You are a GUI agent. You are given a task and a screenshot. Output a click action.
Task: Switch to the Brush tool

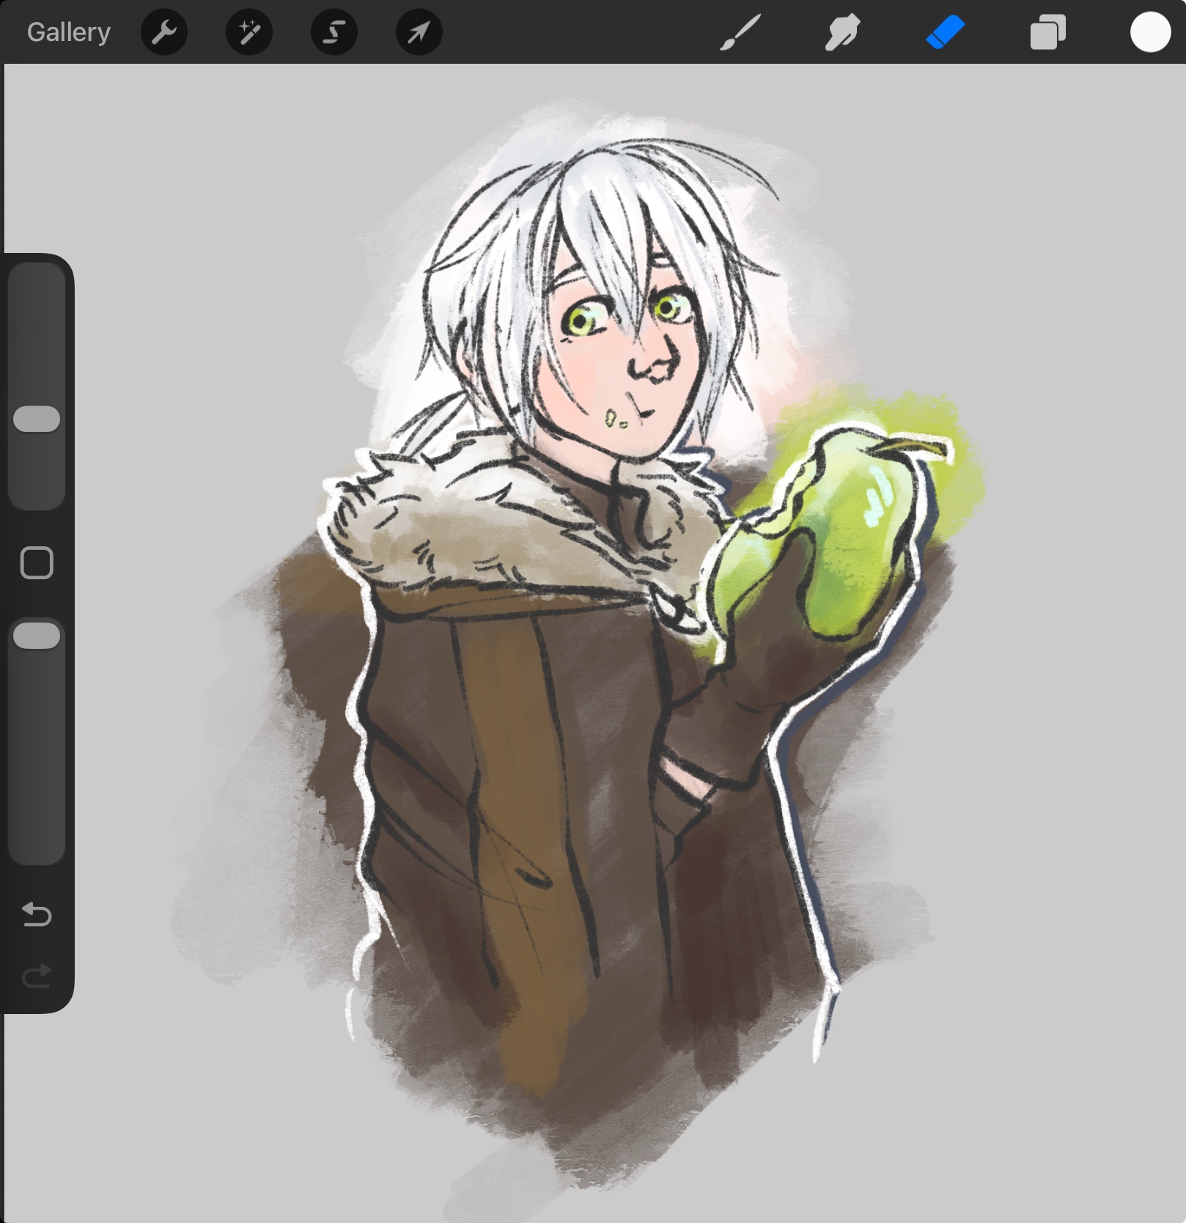[x=740, y=32]
